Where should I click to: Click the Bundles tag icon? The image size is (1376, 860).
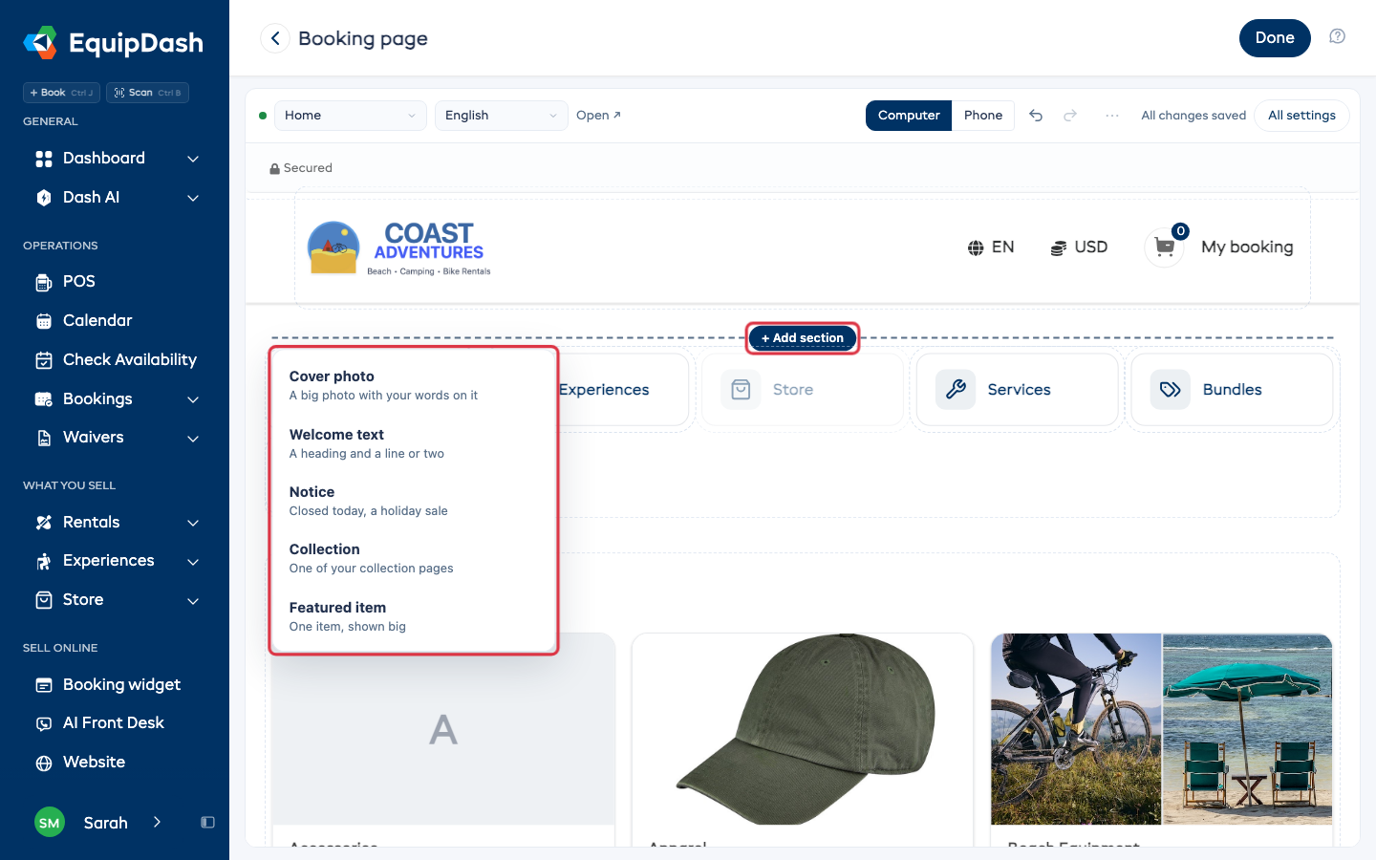point(1171,390)
